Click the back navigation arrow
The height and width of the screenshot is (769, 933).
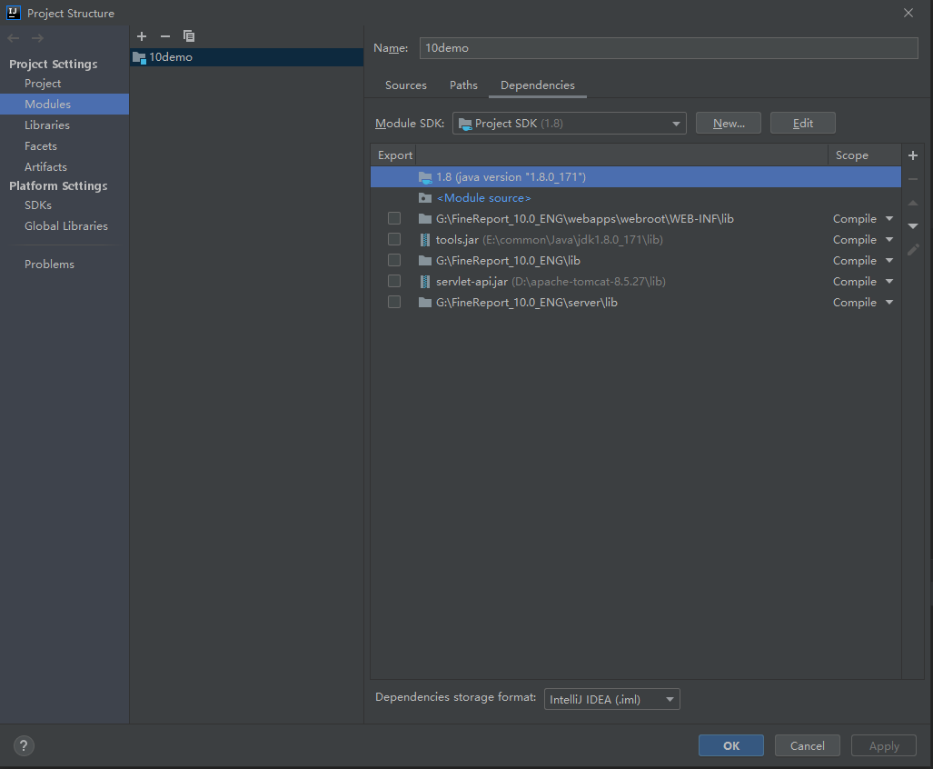tap(14, 38)
